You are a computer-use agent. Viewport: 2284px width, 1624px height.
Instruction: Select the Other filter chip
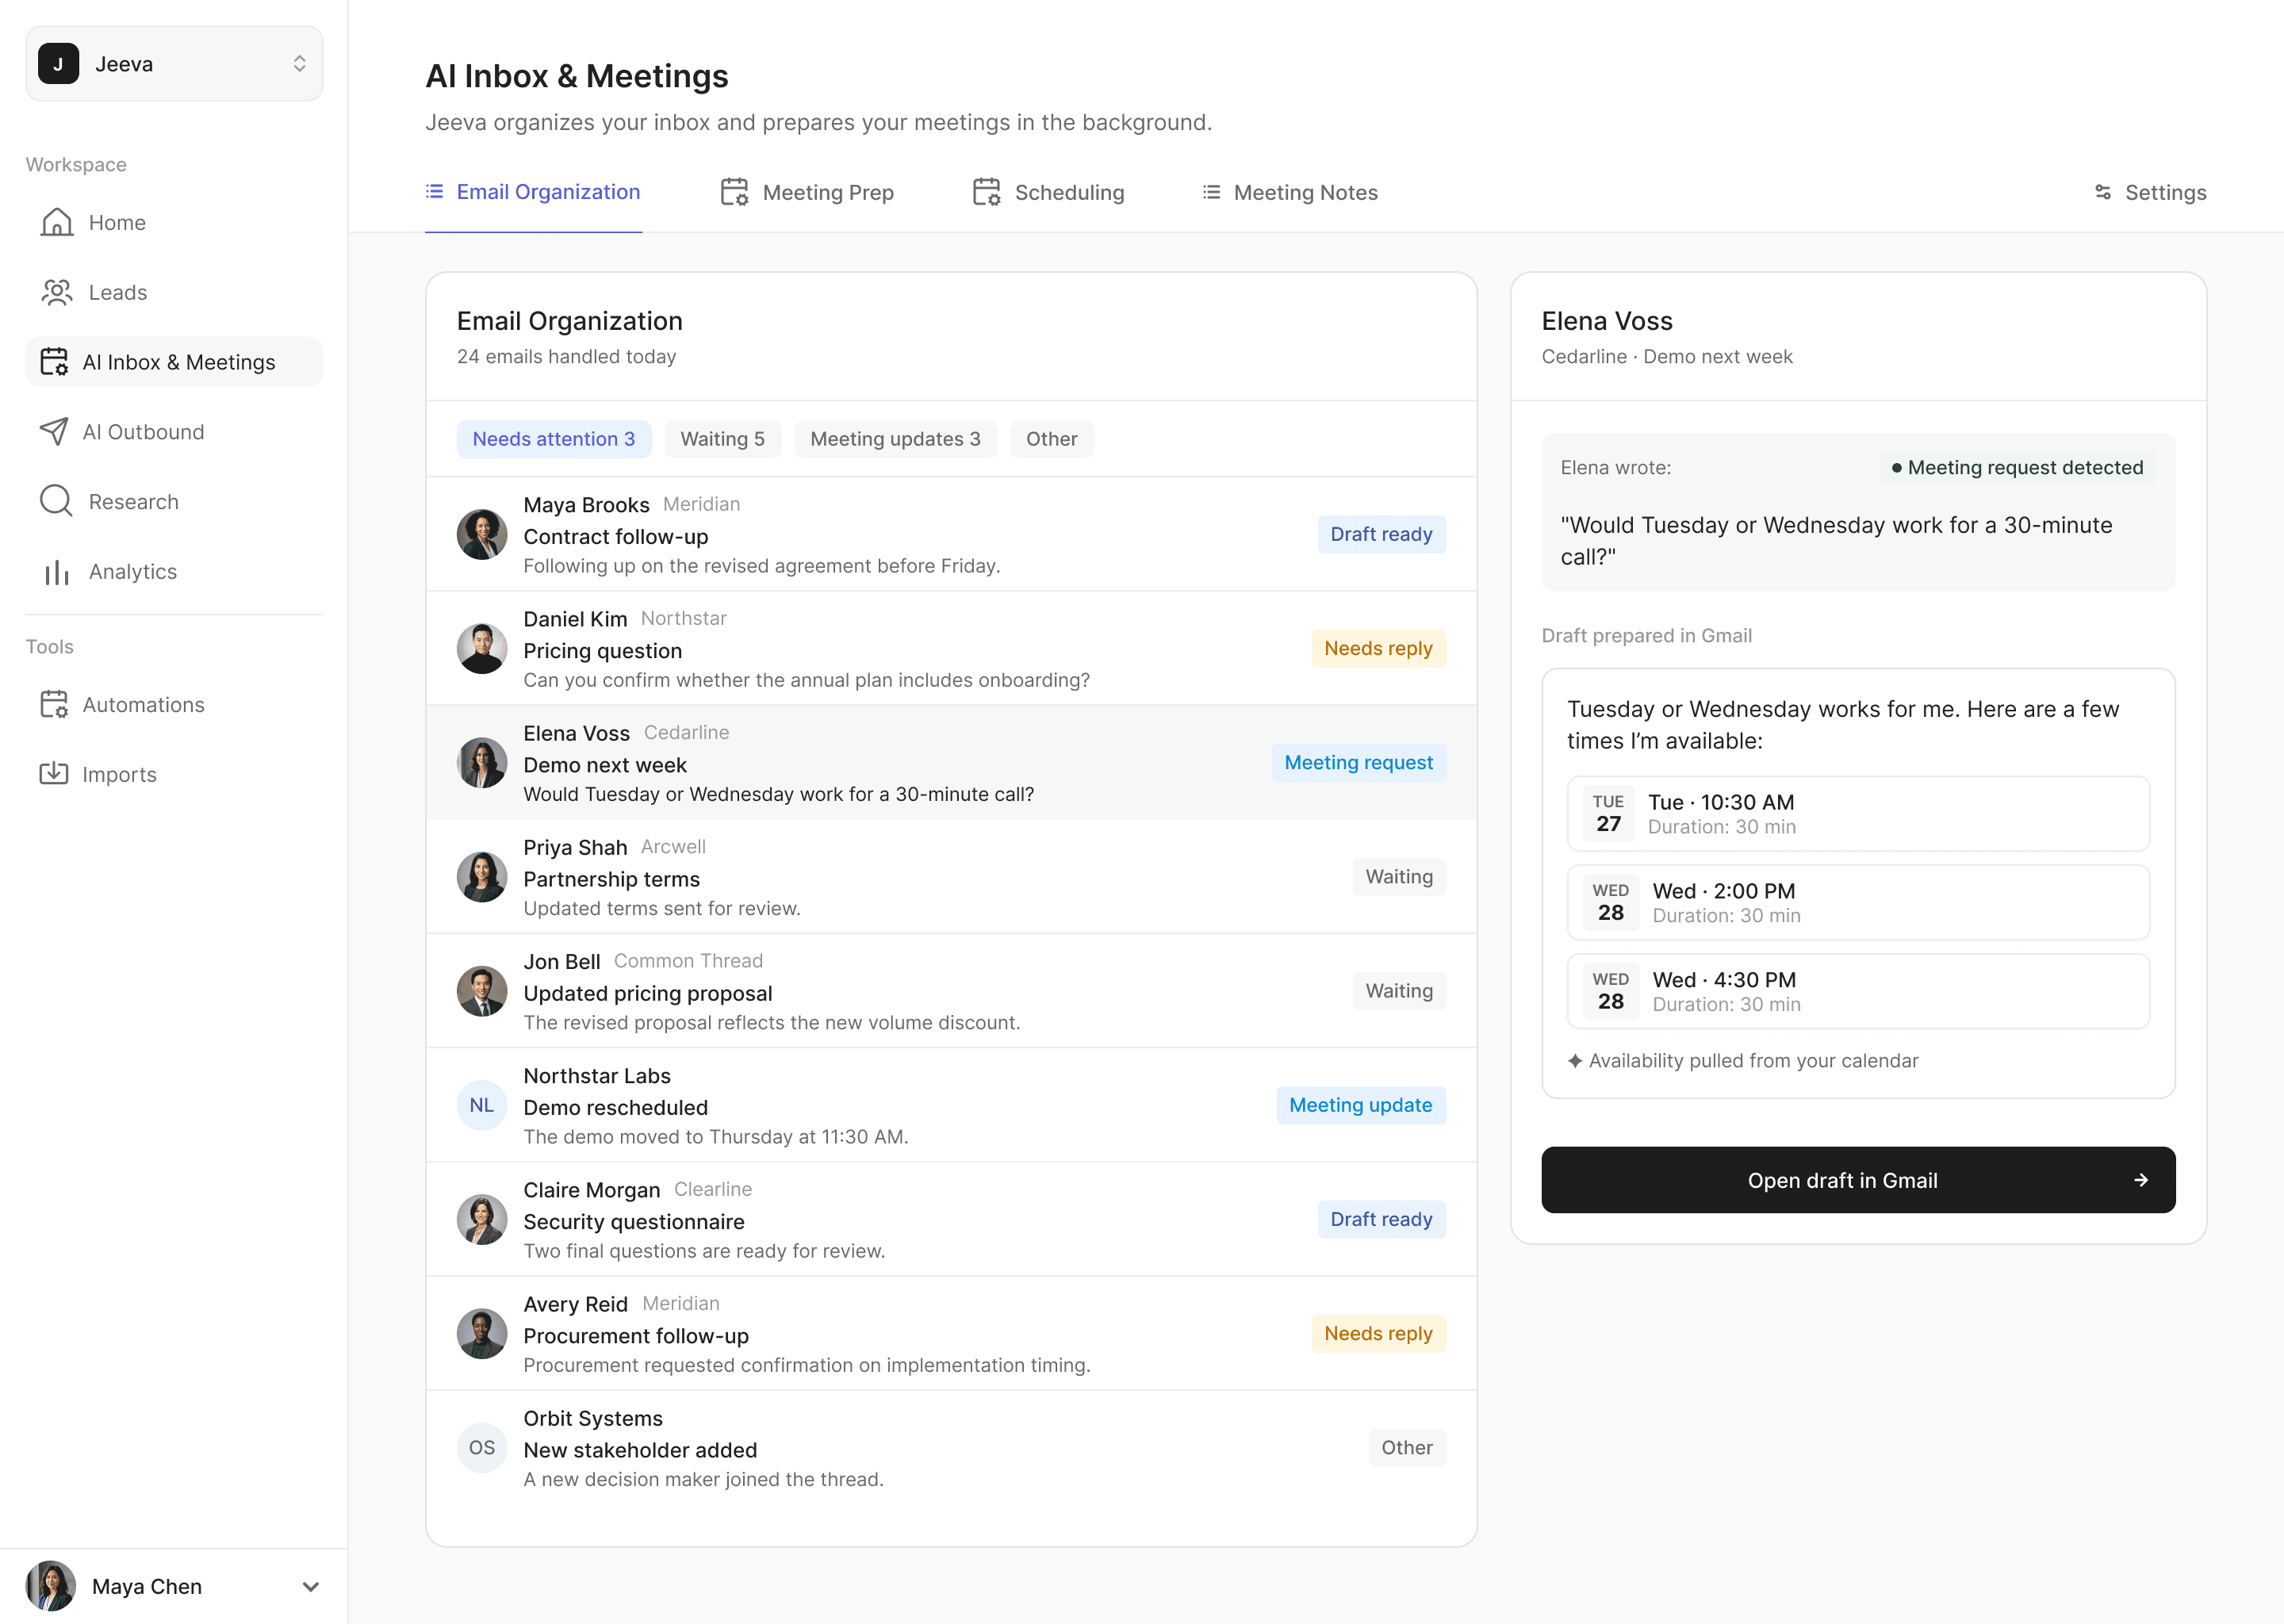pos(1052,439)
